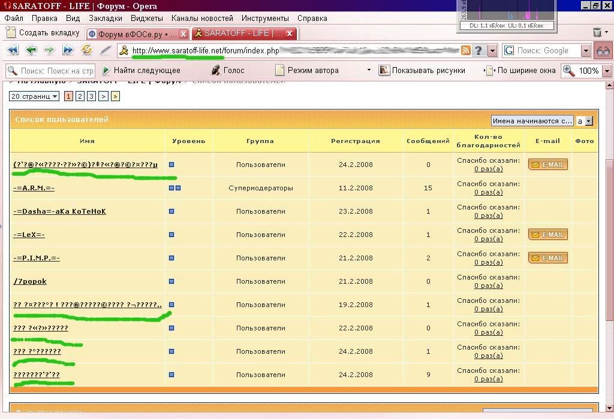Open the -=A.R.M.=- user profile link
The image size is (614, 419).
point(34,188)
